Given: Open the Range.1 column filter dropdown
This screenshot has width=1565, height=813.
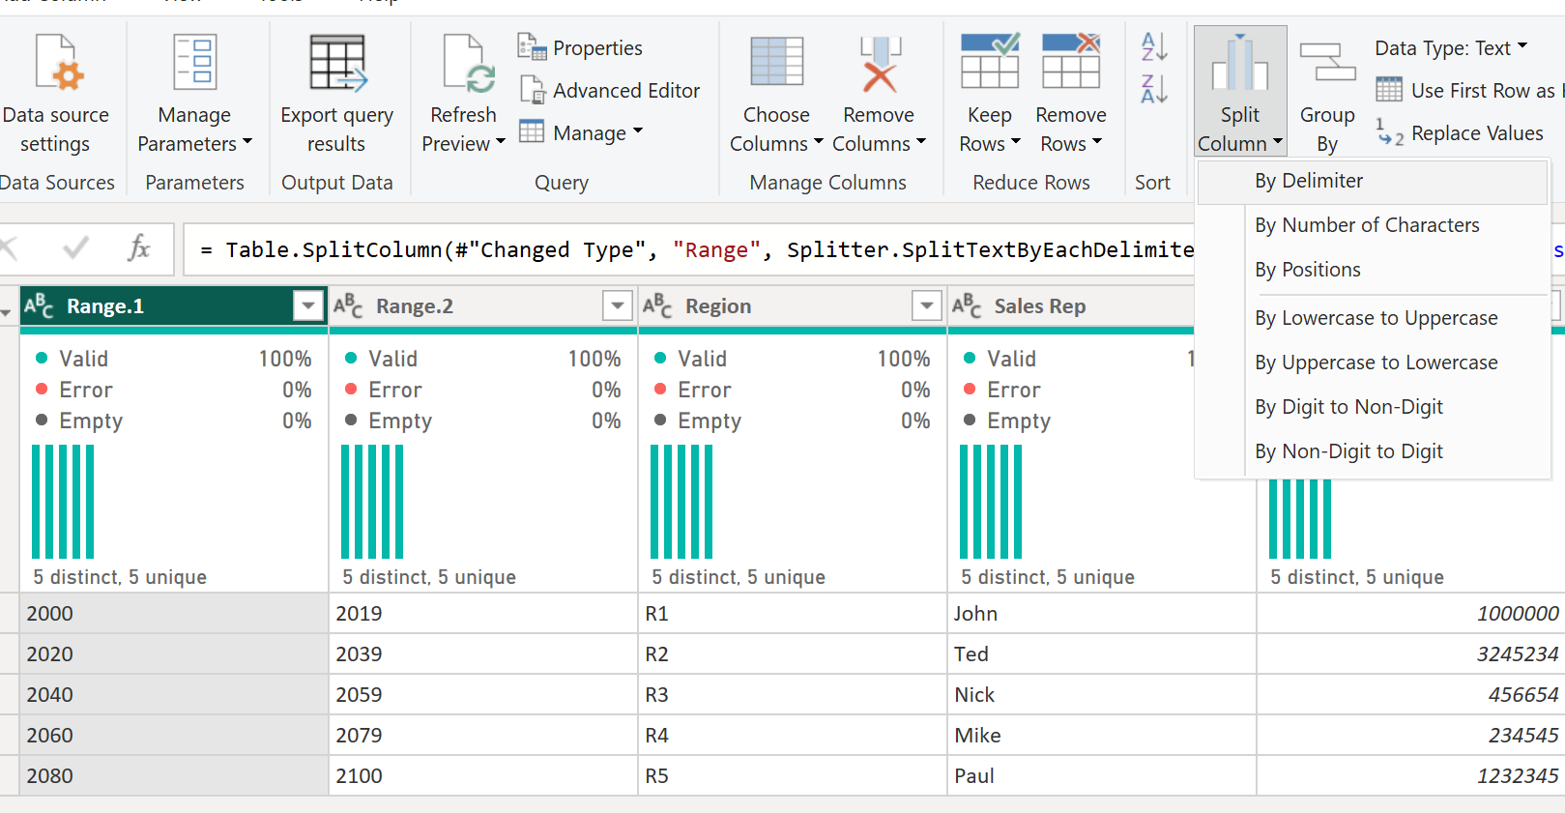Looking at the screenshot, I should (307, 306).
